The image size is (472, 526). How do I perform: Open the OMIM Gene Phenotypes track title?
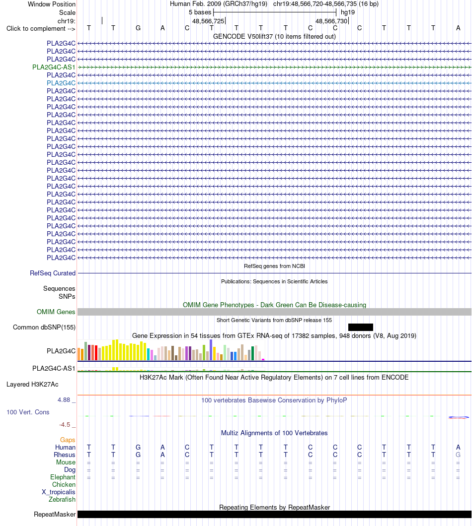[x=274, y=305]
